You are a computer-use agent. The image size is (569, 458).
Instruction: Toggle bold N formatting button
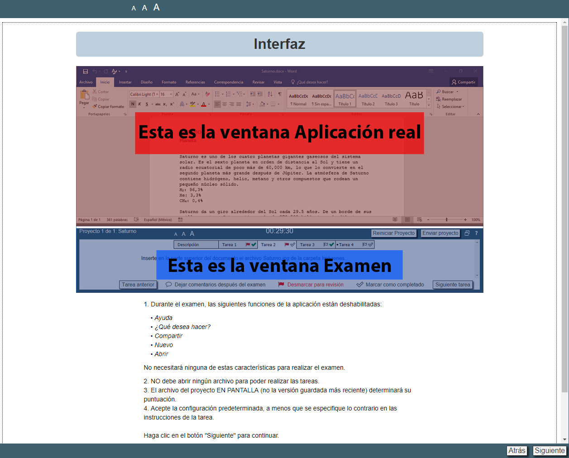[133, 104]
